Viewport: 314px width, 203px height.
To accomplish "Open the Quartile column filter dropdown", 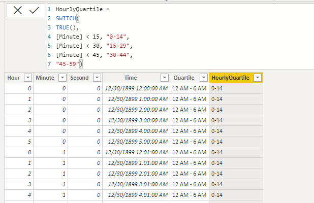I will click(203, 78).
